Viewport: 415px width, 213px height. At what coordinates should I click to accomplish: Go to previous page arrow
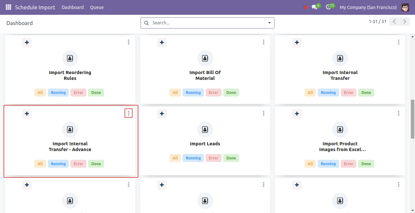[394, 21]
